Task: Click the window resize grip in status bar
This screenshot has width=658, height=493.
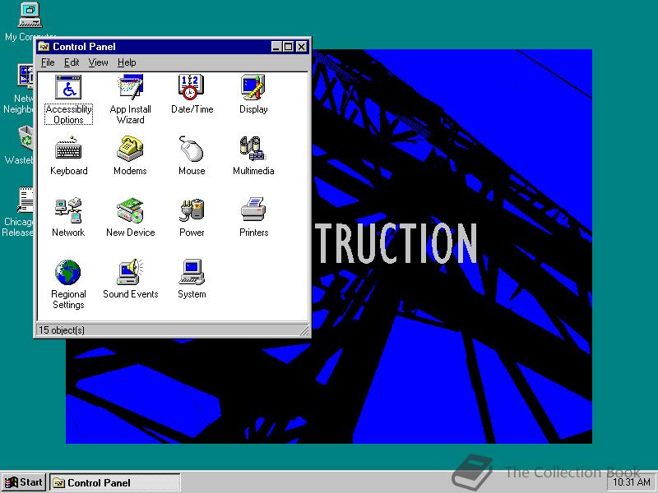Action: pos(304,331)
